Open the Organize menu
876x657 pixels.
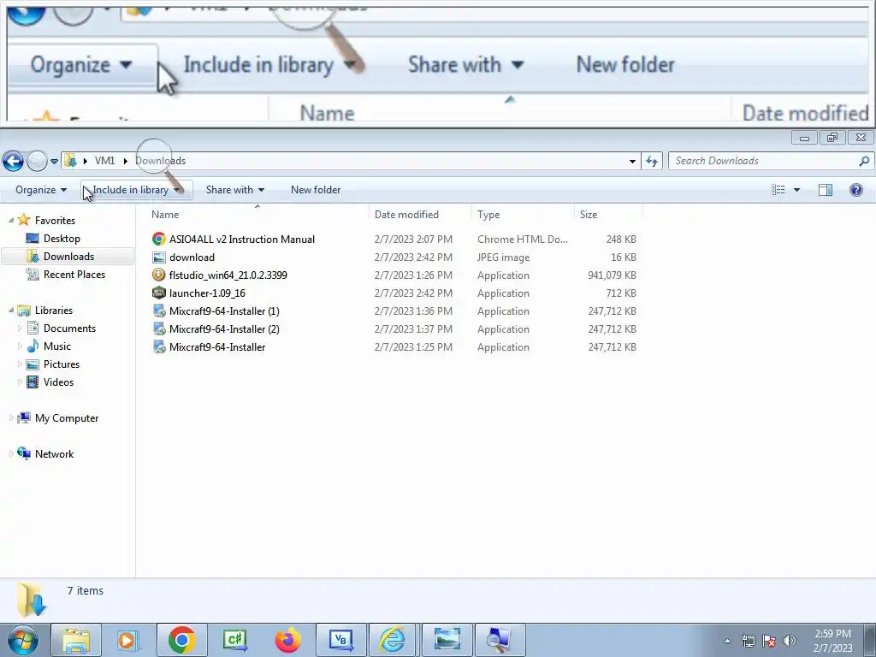[x=41, y=190]
